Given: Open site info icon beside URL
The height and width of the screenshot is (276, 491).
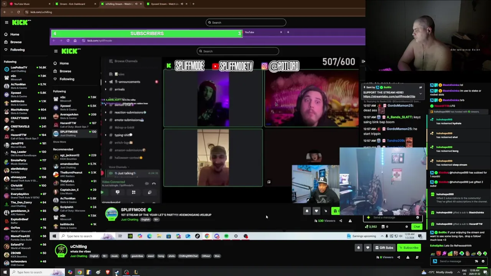Looking at the screenshot, I should (26, 12).
